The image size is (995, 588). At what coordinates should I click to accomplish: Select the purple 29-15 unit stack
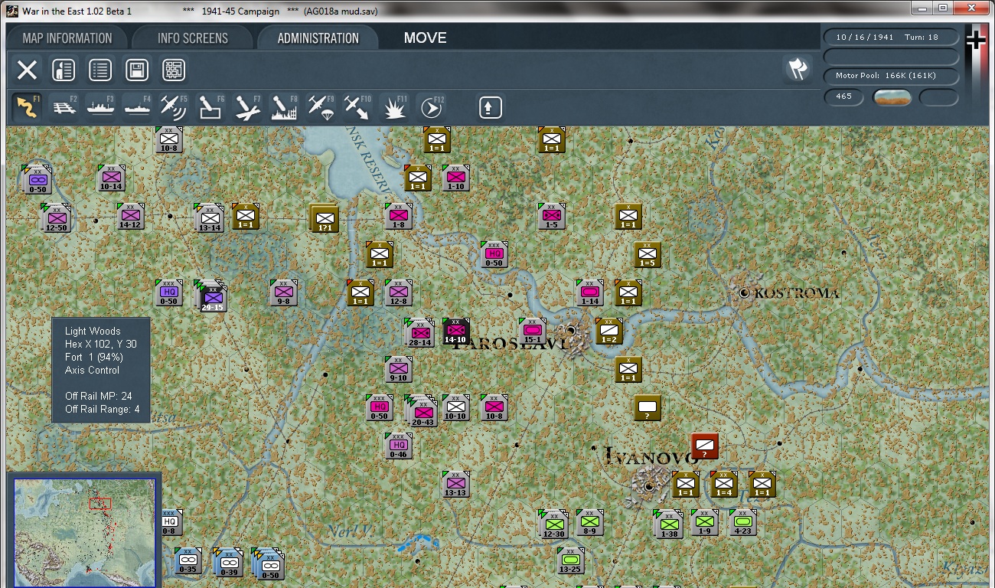(212, 296)
